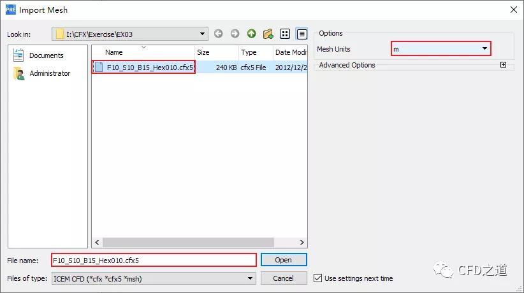This screenshot has width=524, height=293.
Task: Click the scroll right arrow in file list
Action: point(302,242)
